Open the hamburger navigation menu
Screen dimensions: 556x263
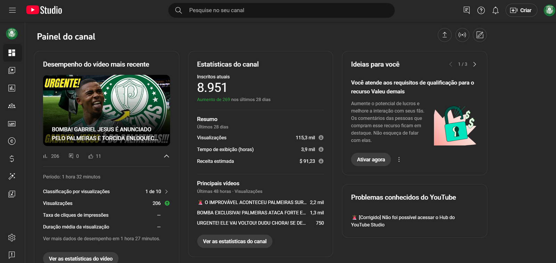click(x=13, y=10)
